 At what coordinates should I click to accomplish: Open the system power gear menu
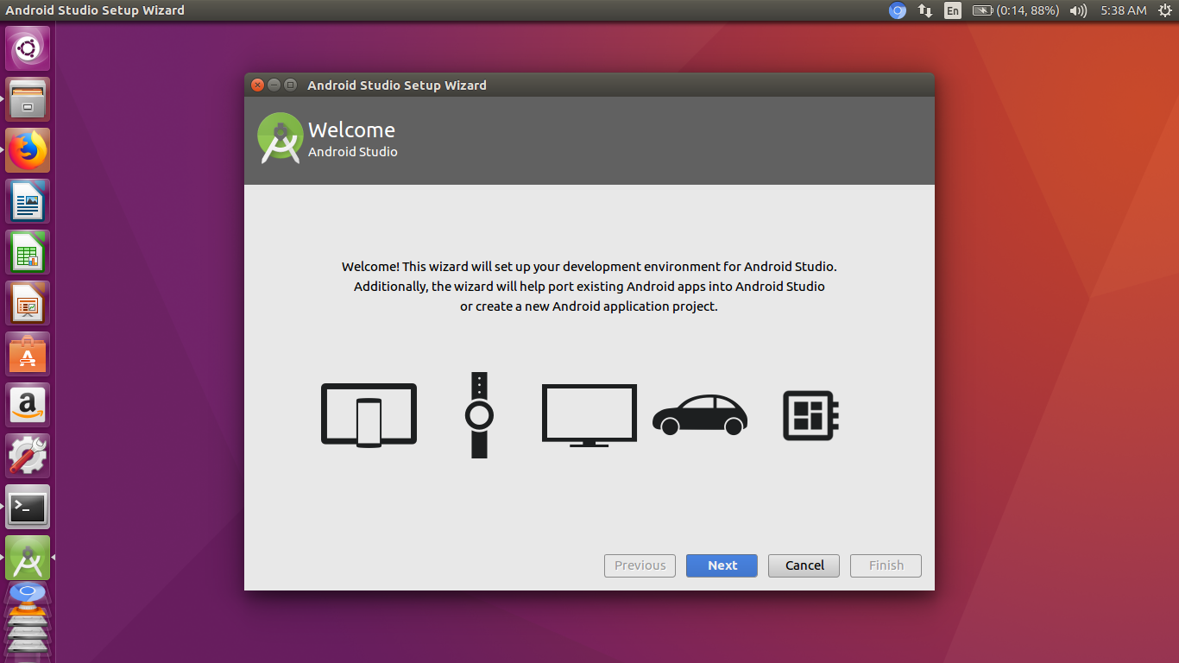pyautogui.click(x=1164, y=10)
